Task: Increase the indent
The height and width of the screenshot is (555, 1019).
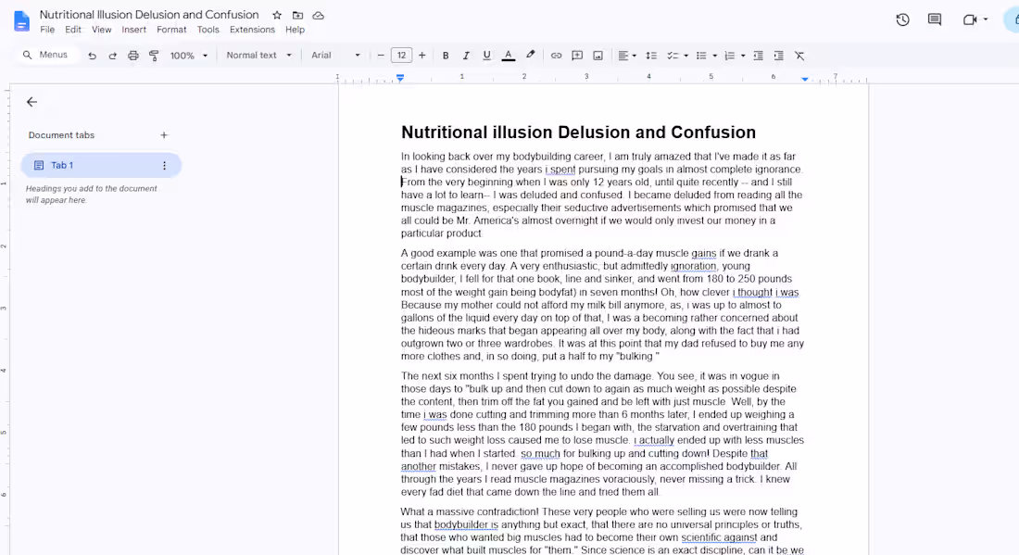Action: click(778, 56)
